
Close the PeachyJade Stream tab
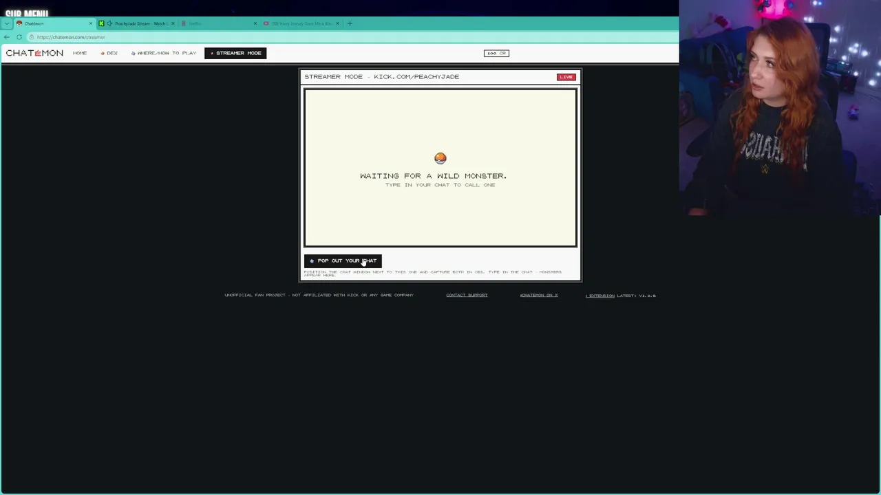[173, 23]
